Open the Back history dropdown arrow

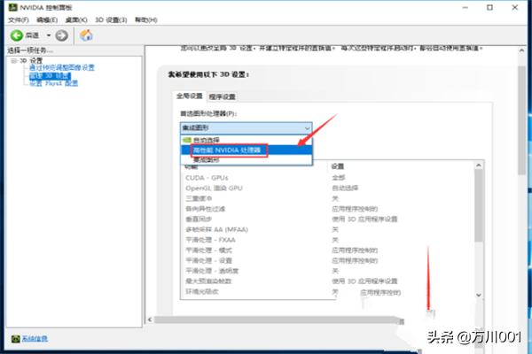coord(49,35)
